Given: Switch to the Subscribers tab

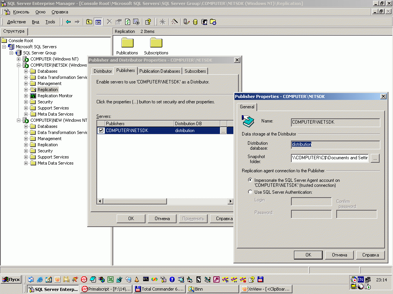Looking at the screenshot, I should pyautogui.click(x=195, y=71).
